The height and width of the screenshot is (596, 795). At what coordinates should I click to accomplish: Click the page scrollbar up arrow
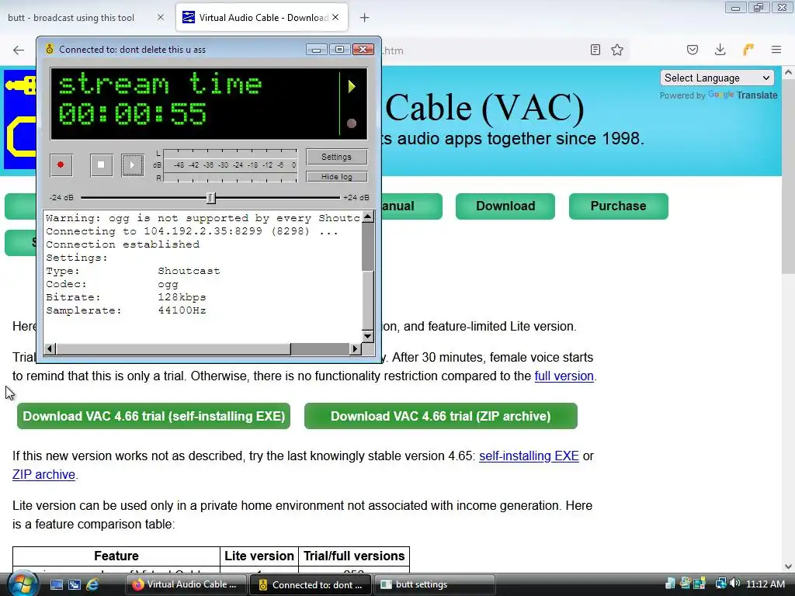tap(788, 72)
